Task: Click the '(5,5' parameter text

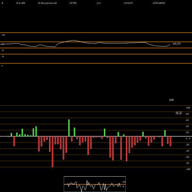Action: click(99, 3)
